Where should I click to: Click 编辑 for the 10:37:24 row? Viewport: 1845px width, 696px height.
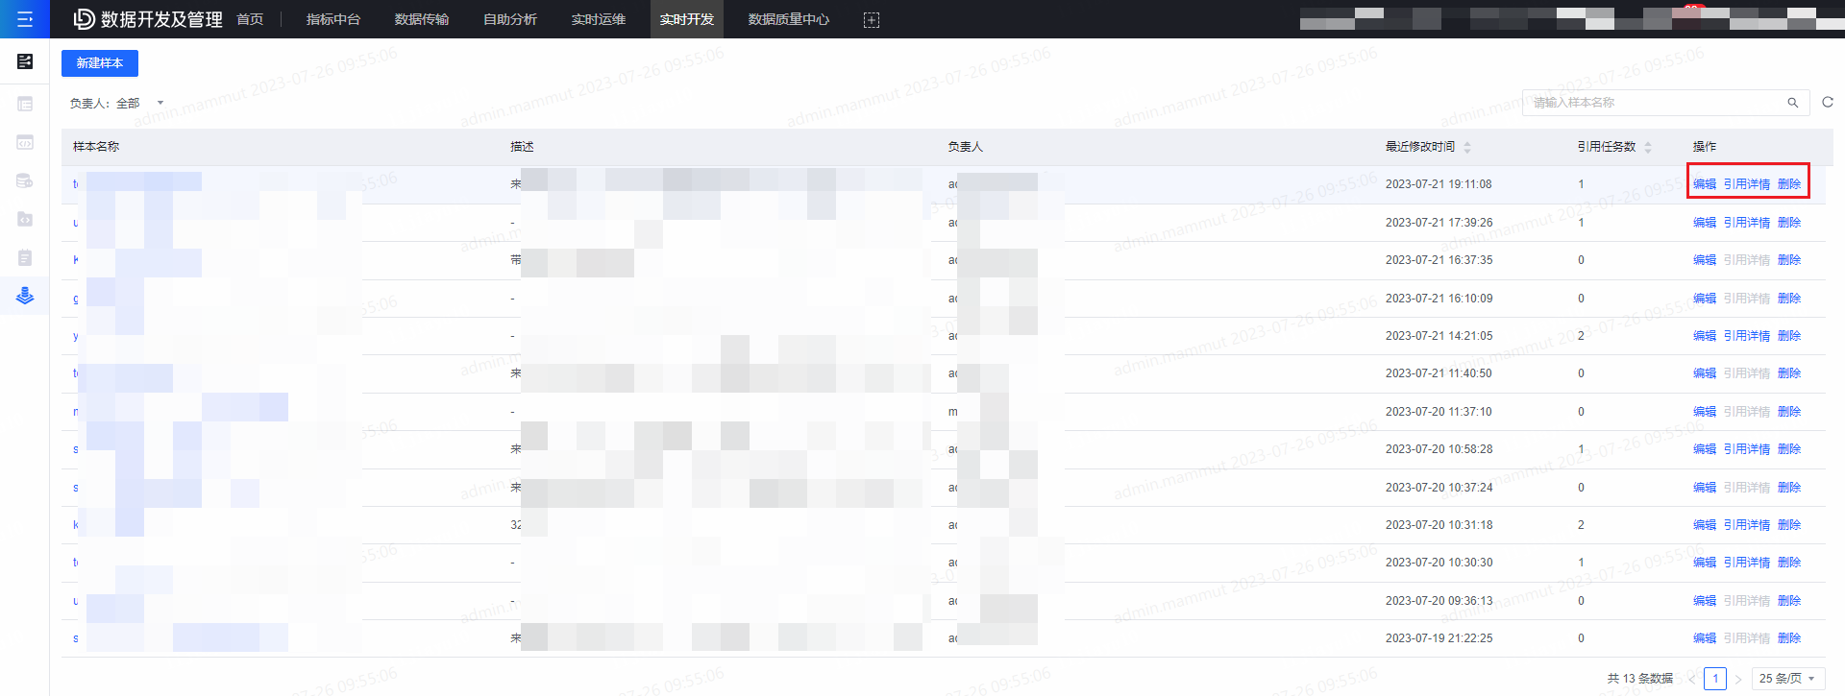[1705, 488]
